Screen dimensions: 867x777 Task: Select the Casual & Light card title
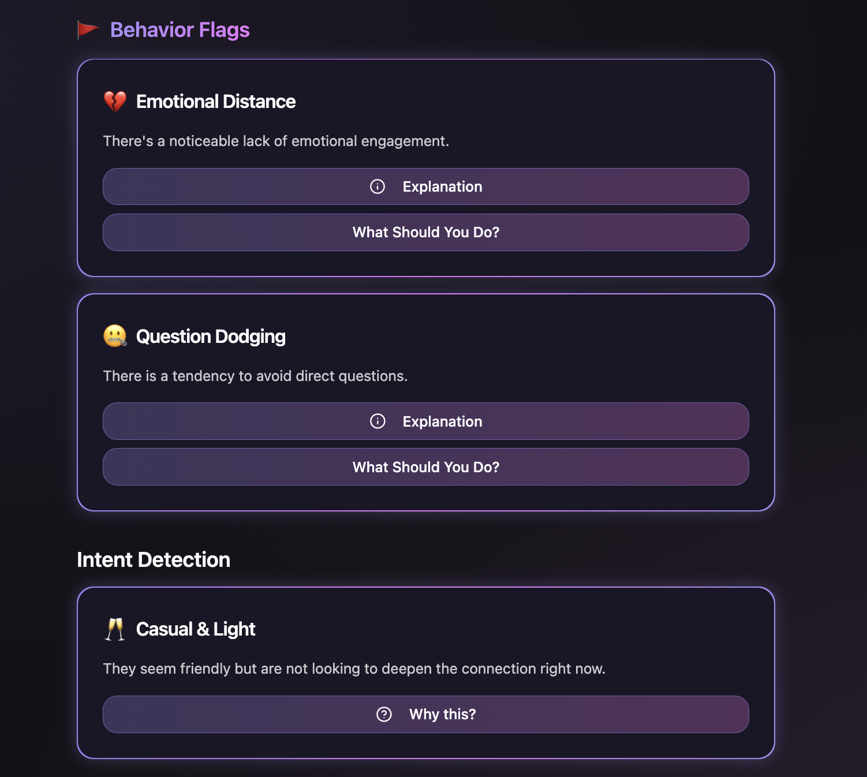click(196, 629)
